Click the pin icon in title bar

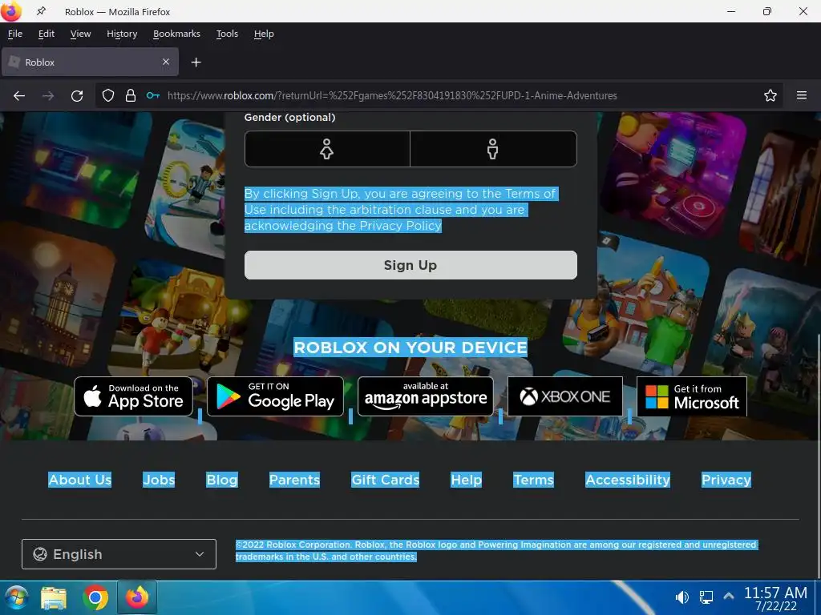click(x=41, y=11)
